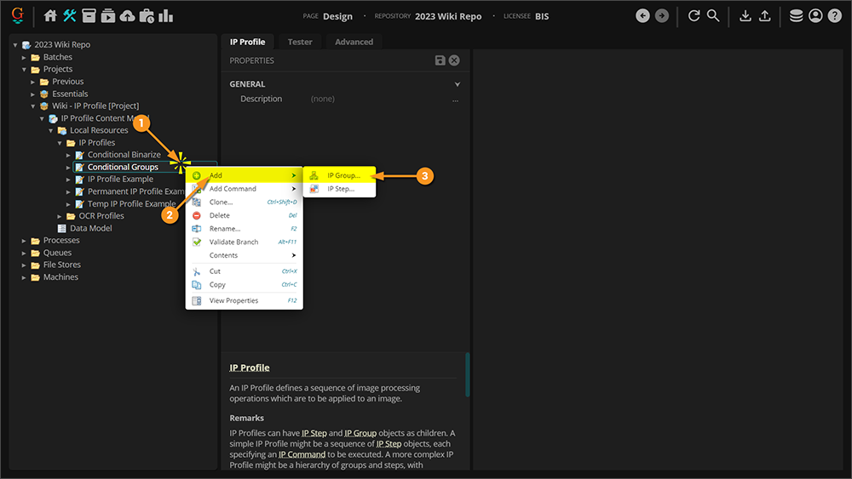Expand the Processes folder arrow
Screen dimensions: 852x479
pos(24,241)
